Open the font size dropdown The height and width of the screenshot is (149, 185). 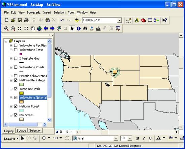[130, 138]
